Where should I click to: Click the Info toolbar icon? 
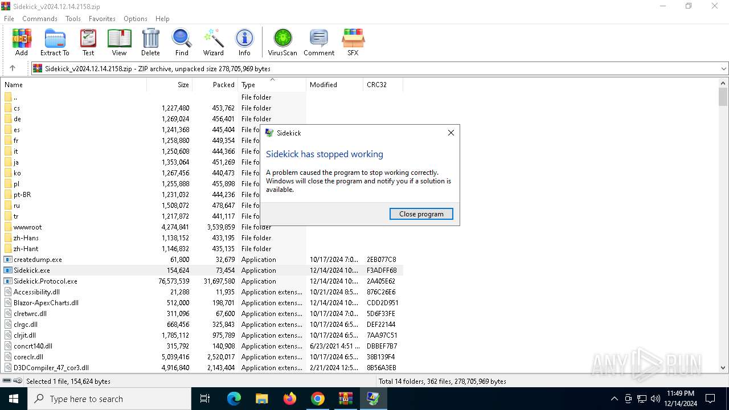point(244,43)
